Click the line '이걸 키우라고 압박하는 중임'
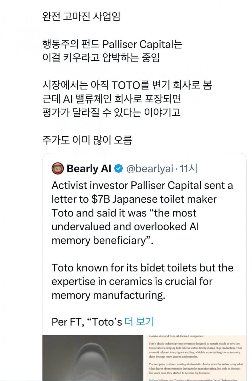 pos(101,58)
